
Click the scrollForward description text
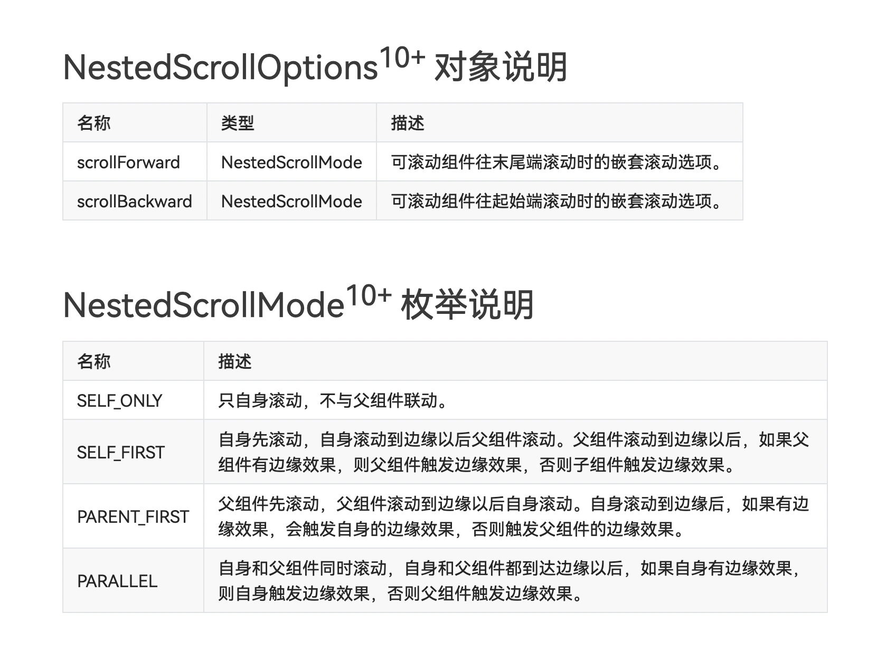click(557, 162)
